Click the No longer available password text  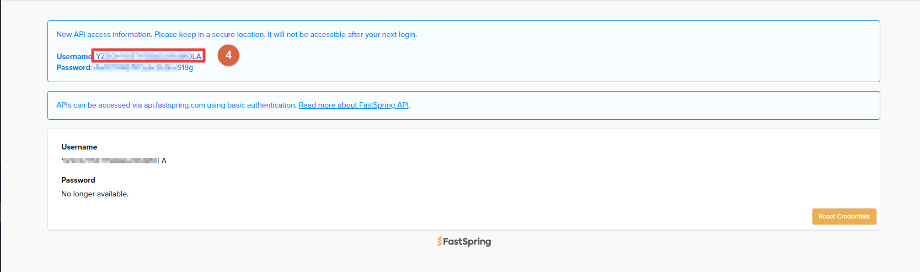pos(95,194)
